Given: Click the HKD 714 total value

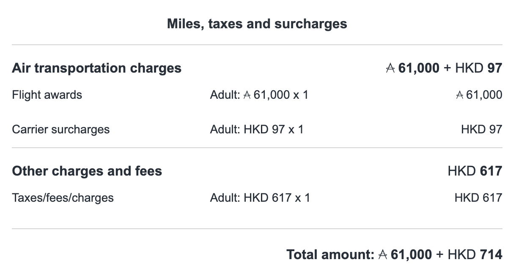Looking at the screenshot, I should click(475, 255).
